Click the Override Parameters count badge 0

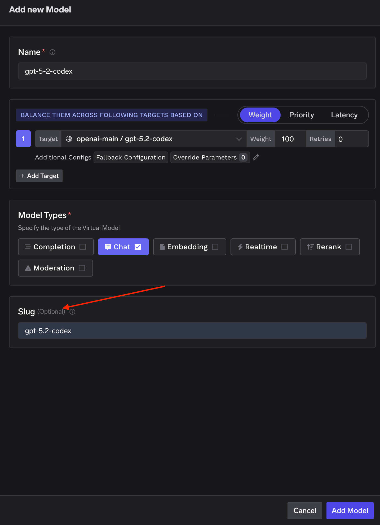[243, 157]
